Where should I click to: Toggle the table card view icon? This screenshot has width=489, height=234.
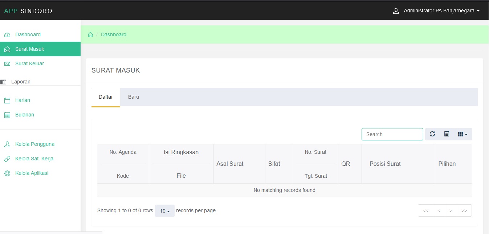pos(447,134)
